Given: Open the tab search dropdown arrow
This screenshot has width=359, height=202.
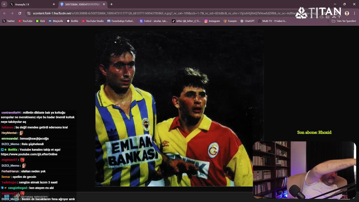Looking at the screenshot, I should (x=4, y=4).
